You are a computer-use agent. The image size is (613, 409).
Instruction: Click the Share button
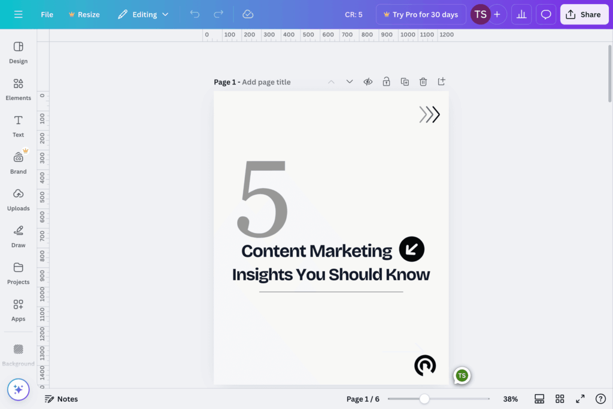pyautogui.click(x=584, y=14)
